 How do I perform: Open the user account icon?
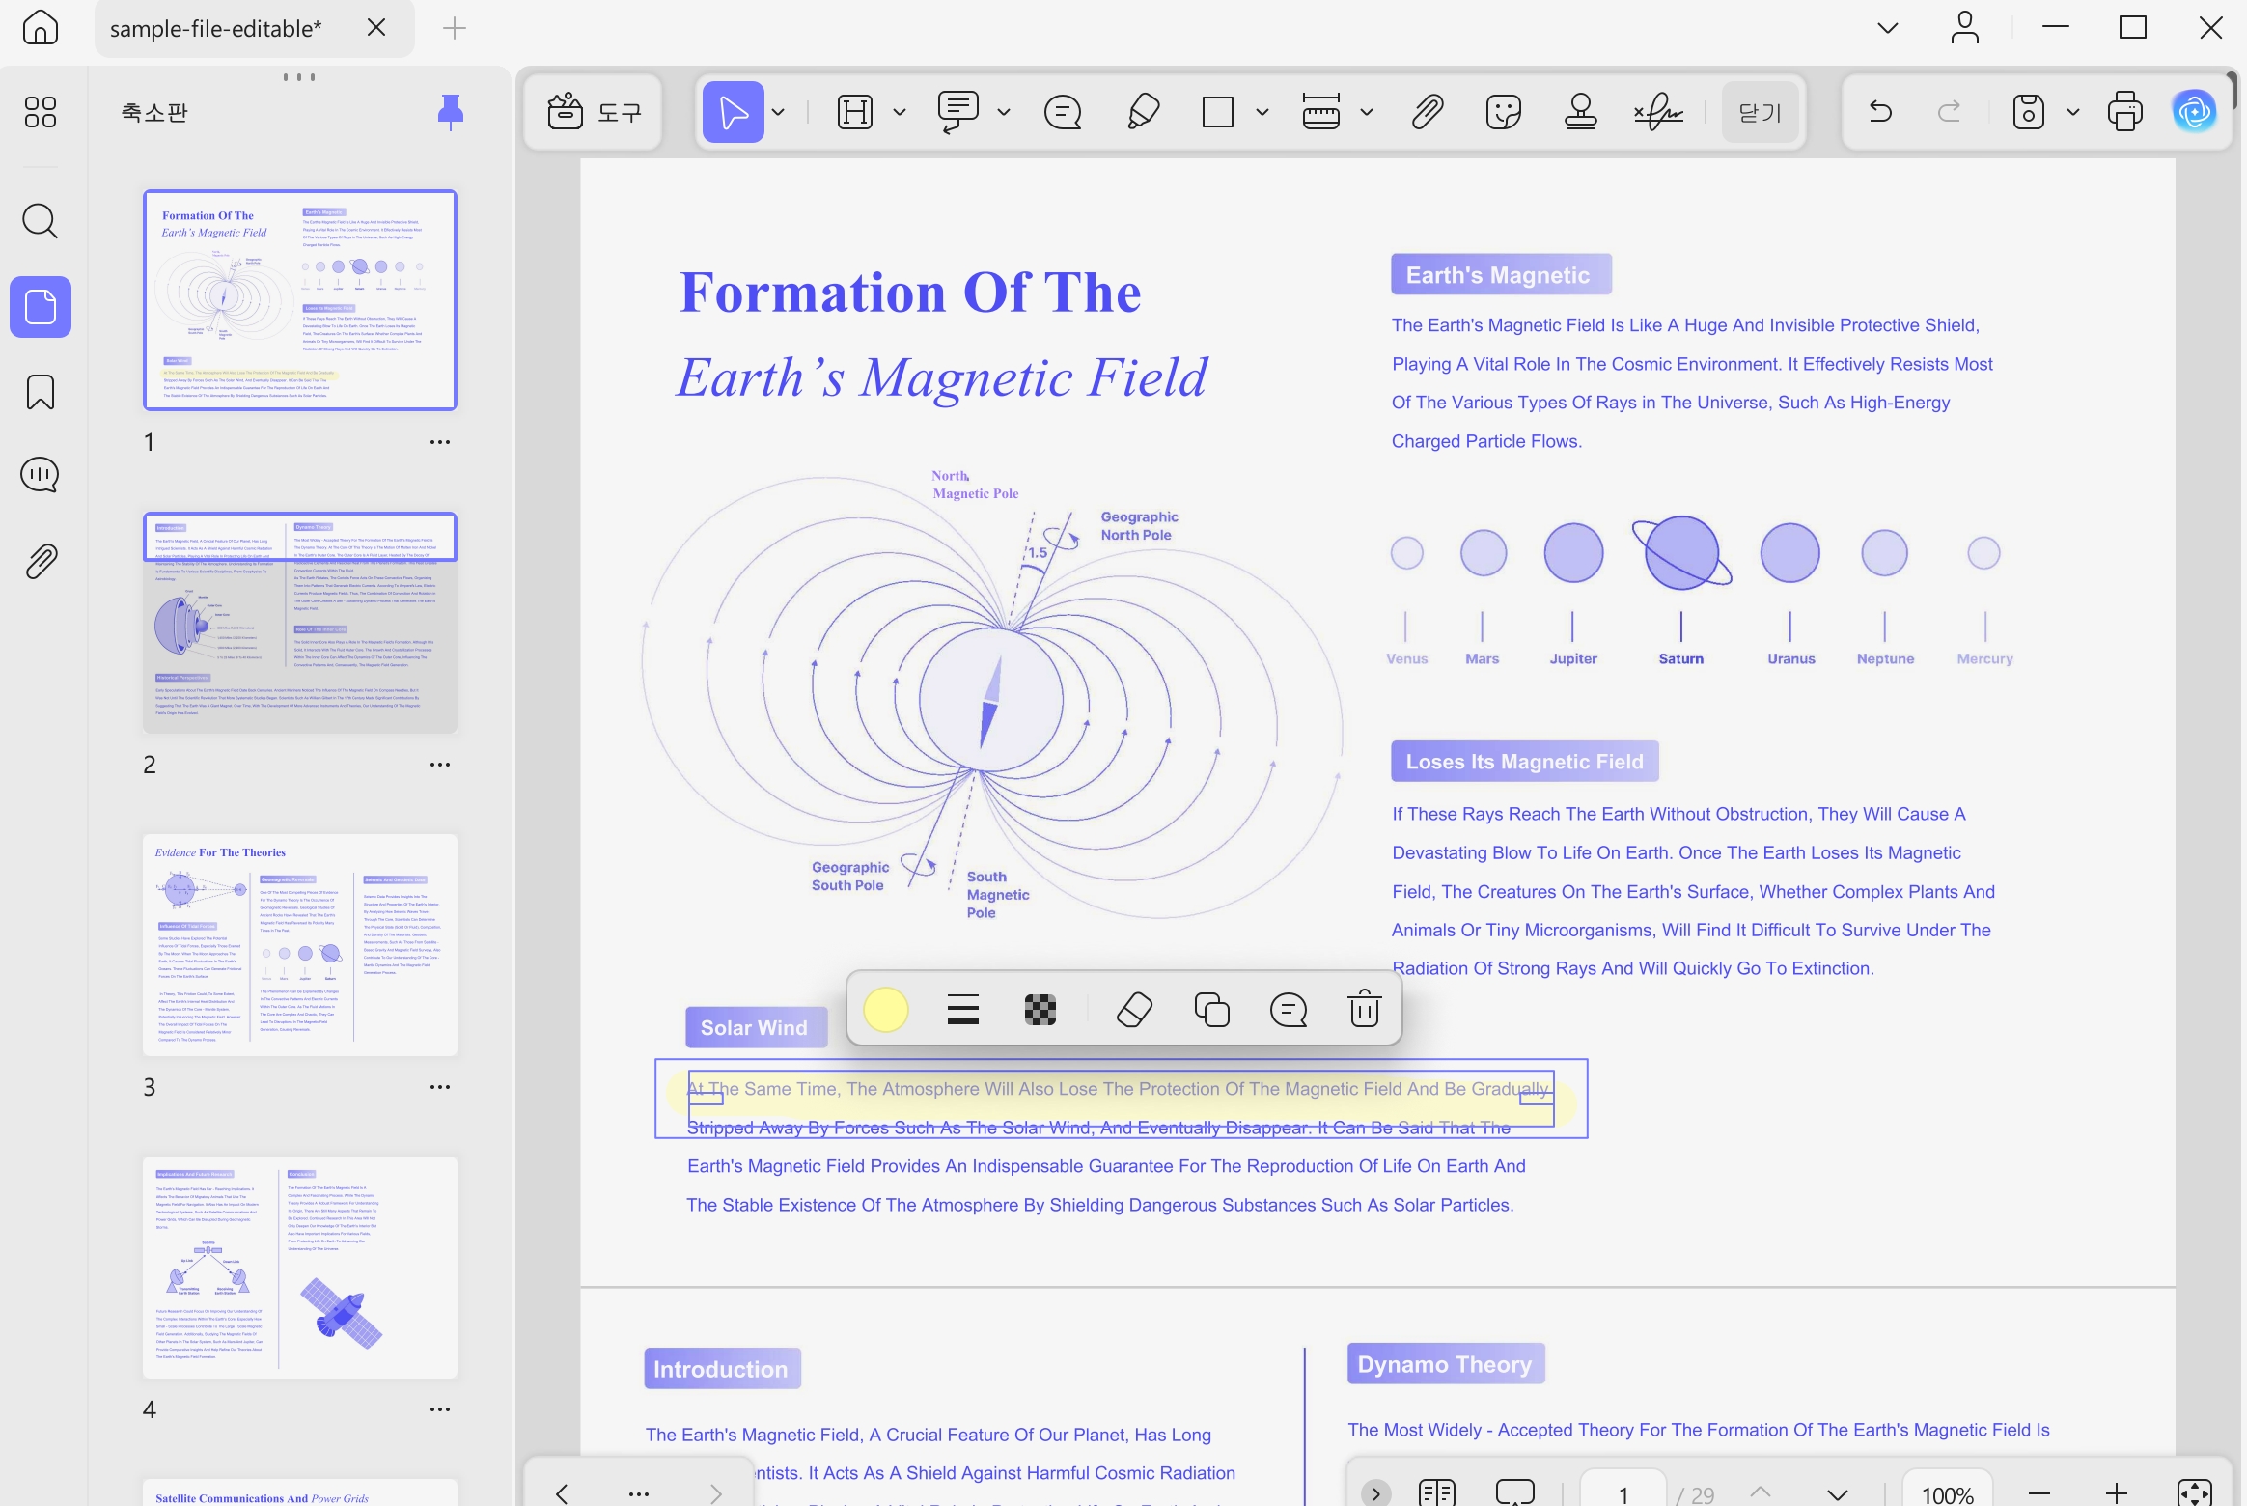point(1965,28)
